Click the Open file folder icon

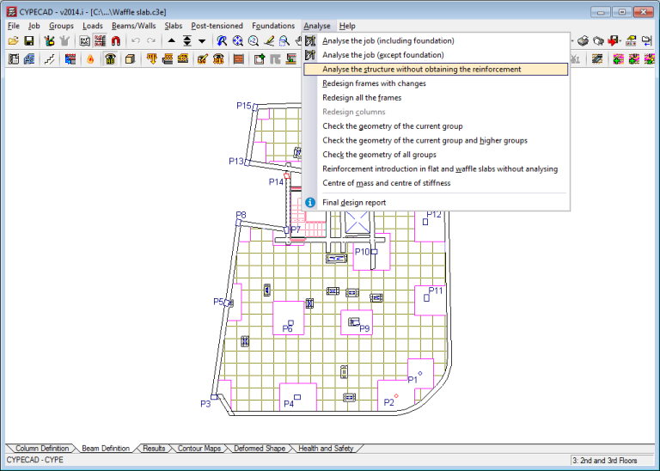(x=13, y=41)
